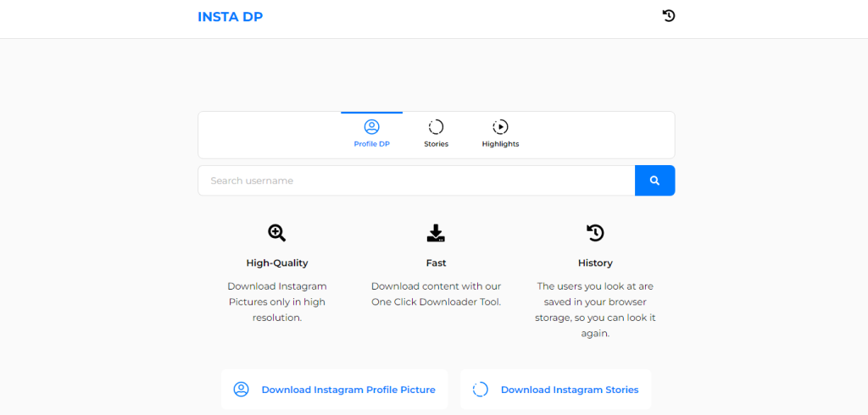The height and width of the screenshot is (415, 868).
Task: Open history icon in top header
Action: click(669, 16)
